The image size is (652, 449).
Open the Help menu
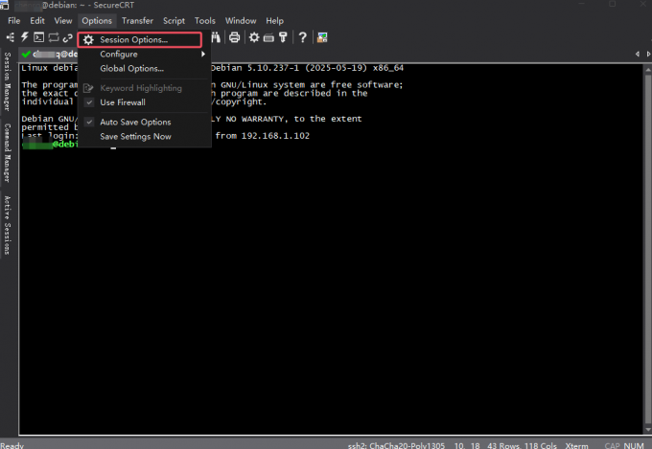point(274,21)
